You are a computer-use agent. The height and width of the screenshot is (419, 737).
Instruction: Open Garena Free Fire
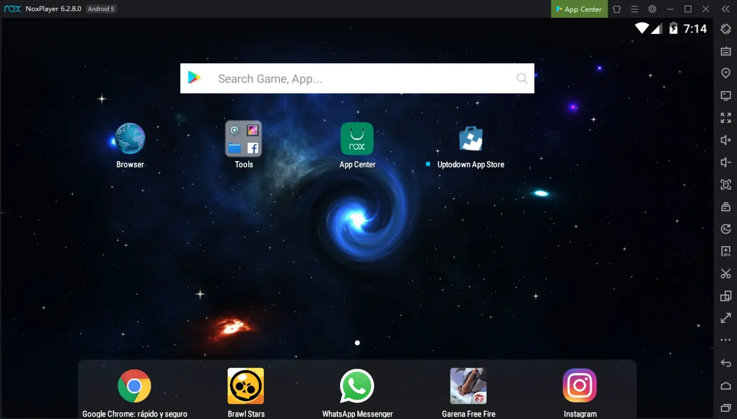click(468, 387)
